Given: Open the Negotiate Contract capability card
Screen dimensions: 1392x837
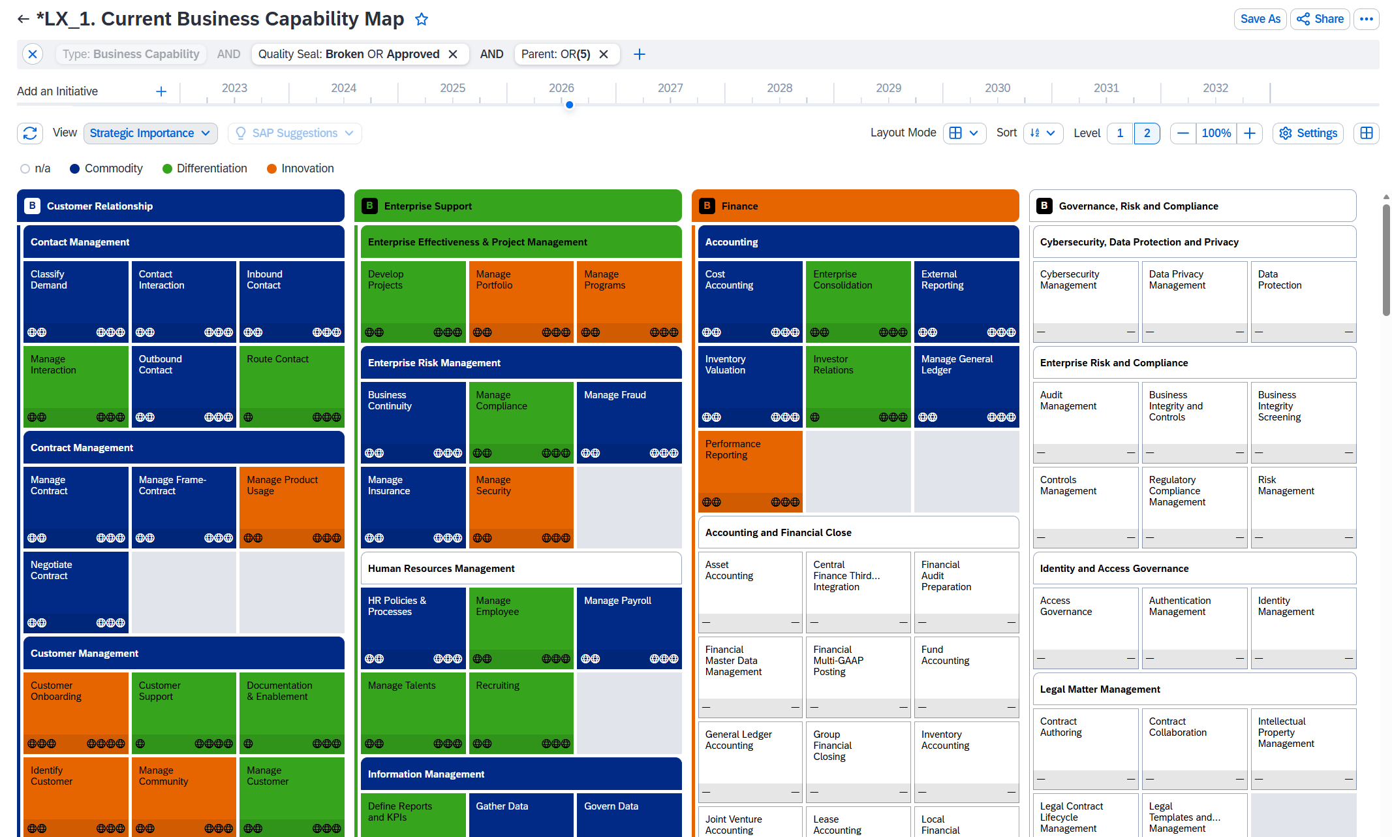Looking at the screenshot, I should pyautogui.click(x=76, y=592).
